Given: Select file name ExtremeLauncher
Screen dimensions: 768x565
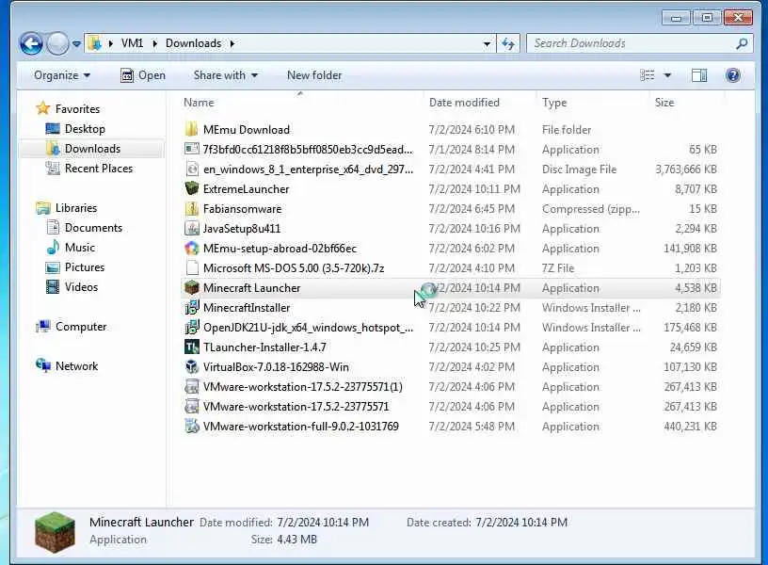Looking at the screenshot, I should pos(246,189).
